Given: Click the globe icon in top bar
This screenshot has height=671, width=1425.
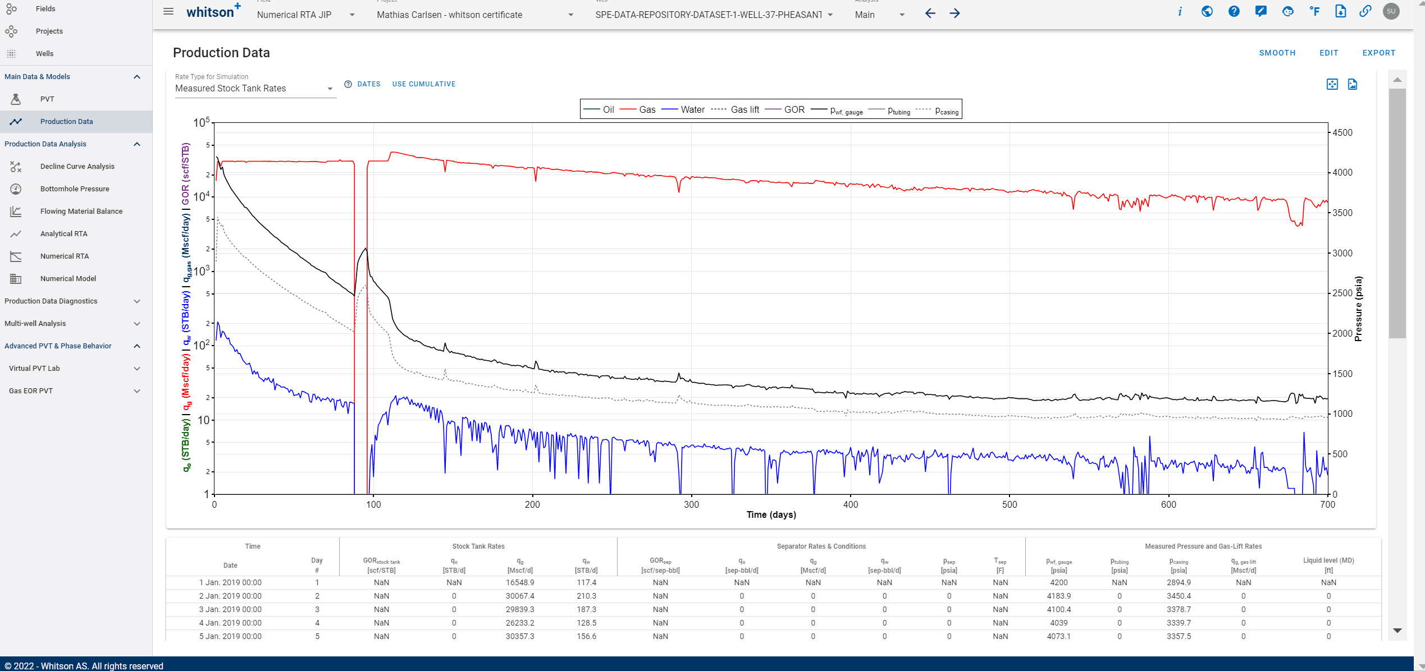Looking at the screenshot, I should [1207, 12].
